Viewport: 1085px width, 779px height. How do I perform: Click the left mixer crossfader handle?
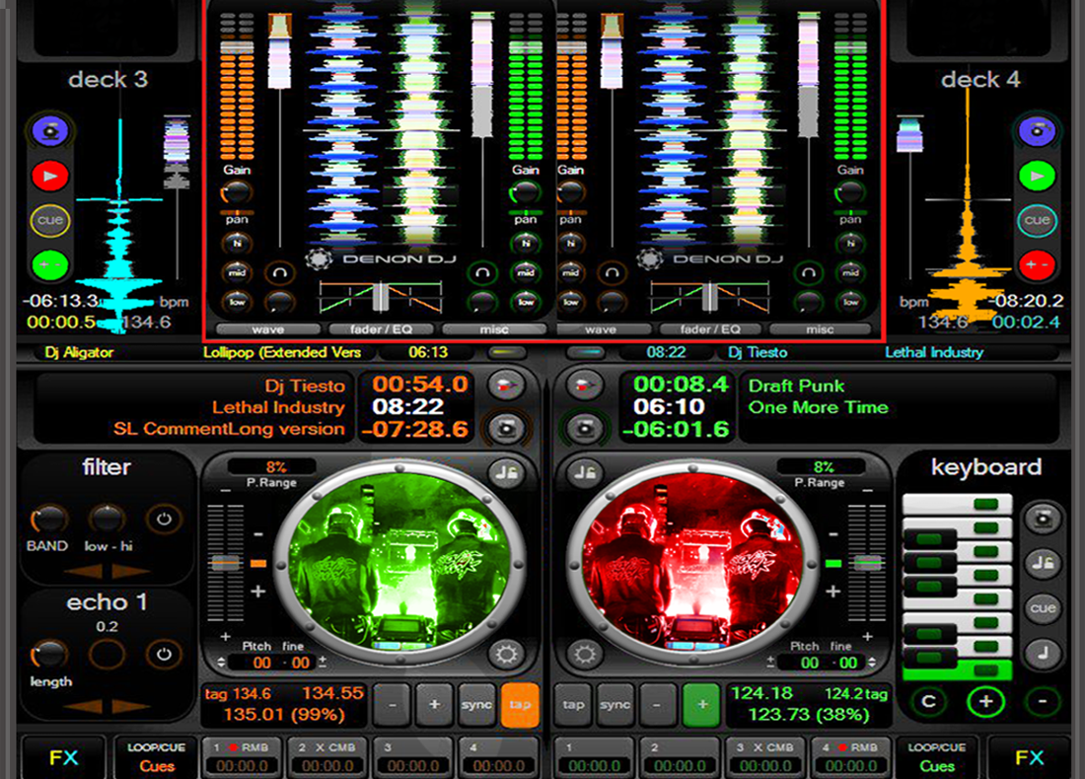[x=380, y=297]
